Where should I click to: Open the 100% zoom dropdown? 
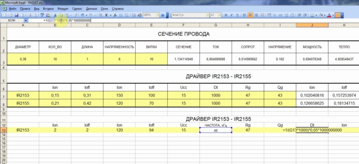(158, 15)
